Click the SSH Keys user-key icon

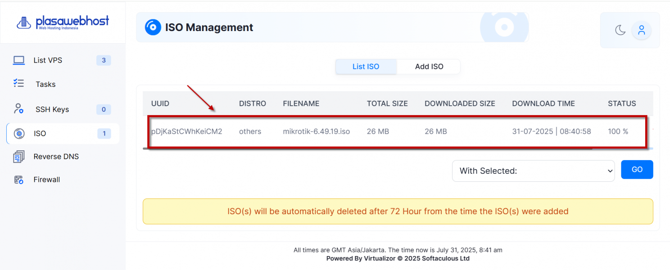(18, 109)
